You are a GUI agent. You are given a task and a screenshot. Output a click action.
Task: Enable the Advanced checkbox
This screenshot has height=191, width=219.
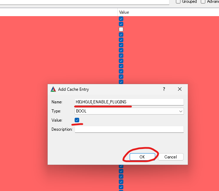tap(203, 1)
